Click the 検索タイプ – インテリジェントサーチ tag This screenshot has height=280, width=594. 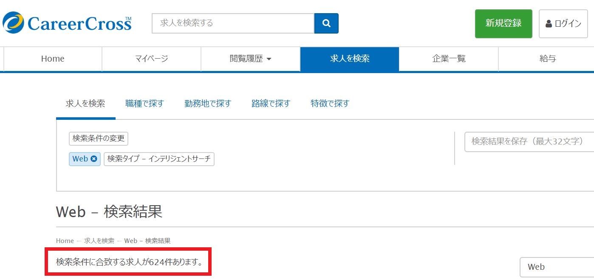click(159, 159)
